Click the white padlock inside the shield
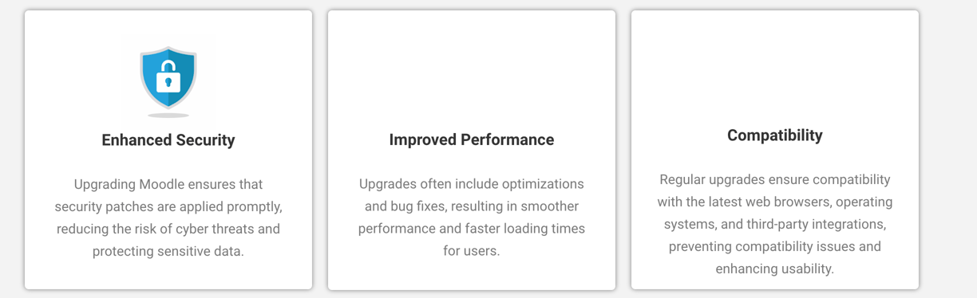Viewport: 977px width, 298px height. [x=168, y=76]
